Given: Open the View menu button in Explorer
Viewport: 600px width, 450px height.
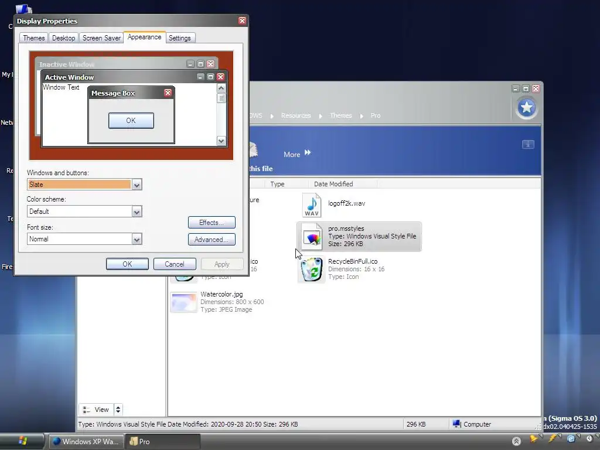Looking at the screenshot, I should (97, 410).
